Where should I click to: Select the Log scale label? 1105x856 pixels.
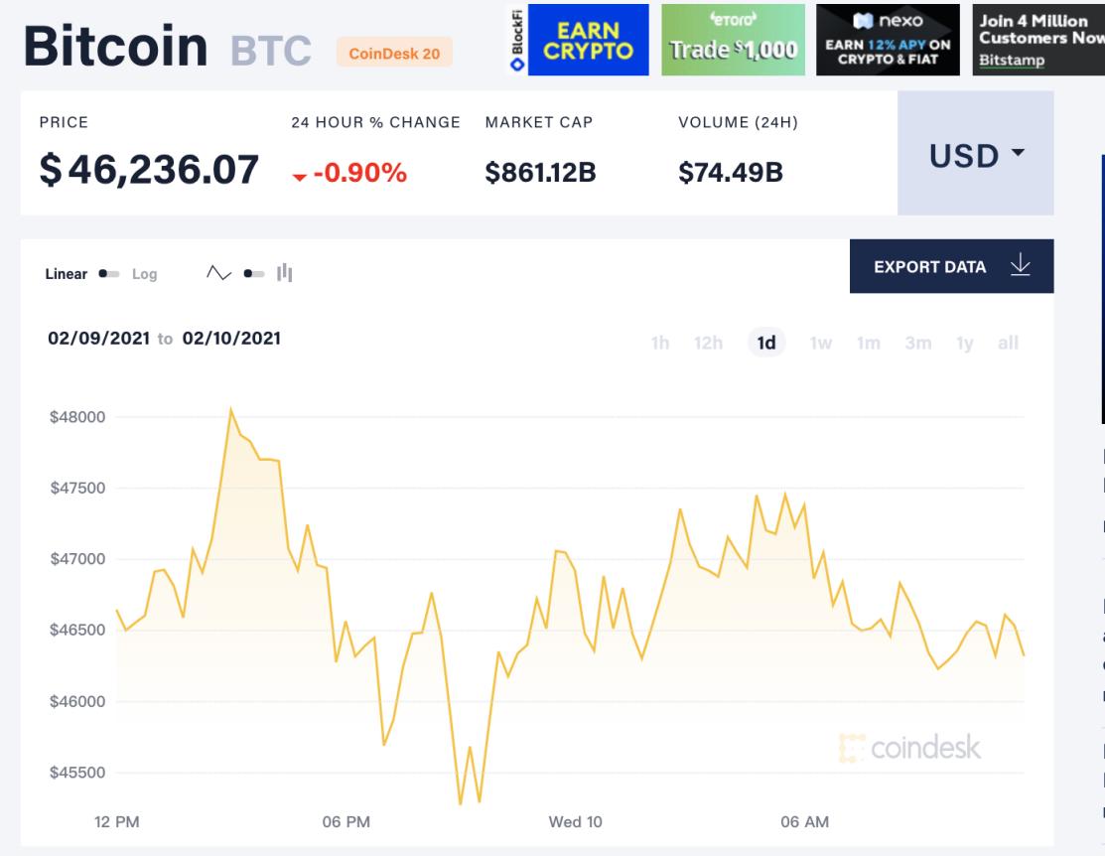click(145, 274)
